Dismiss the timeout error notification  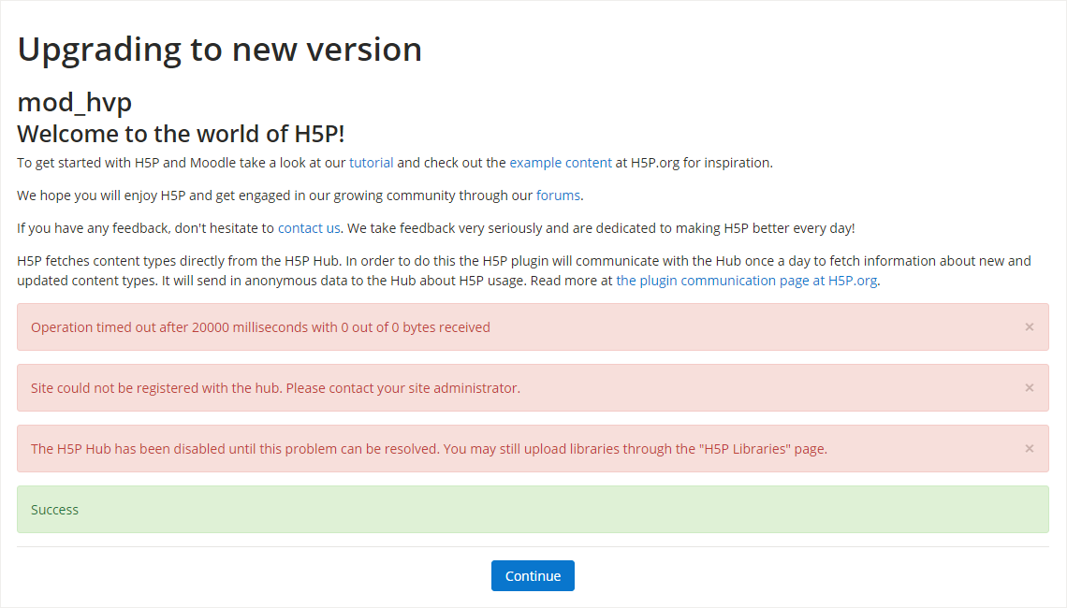[x=1029, y=326]
